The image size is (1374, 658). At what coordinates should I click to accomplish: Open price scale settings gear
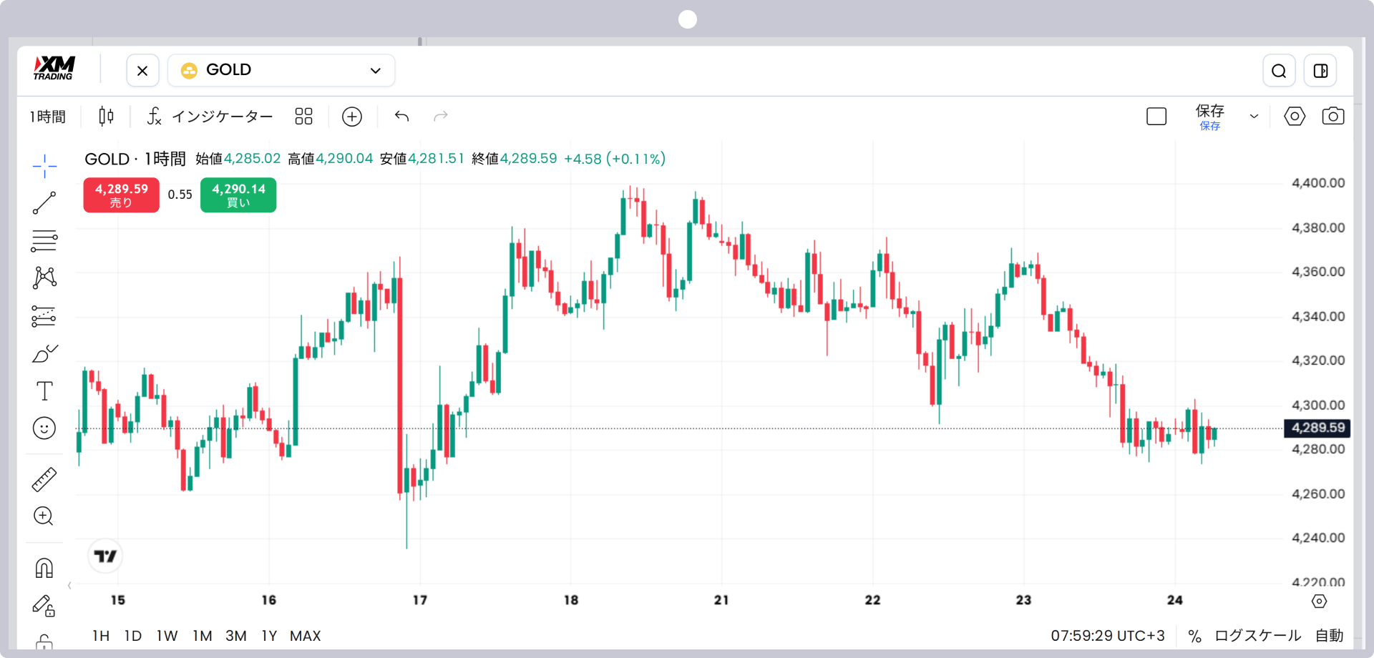pos(1319,601)
